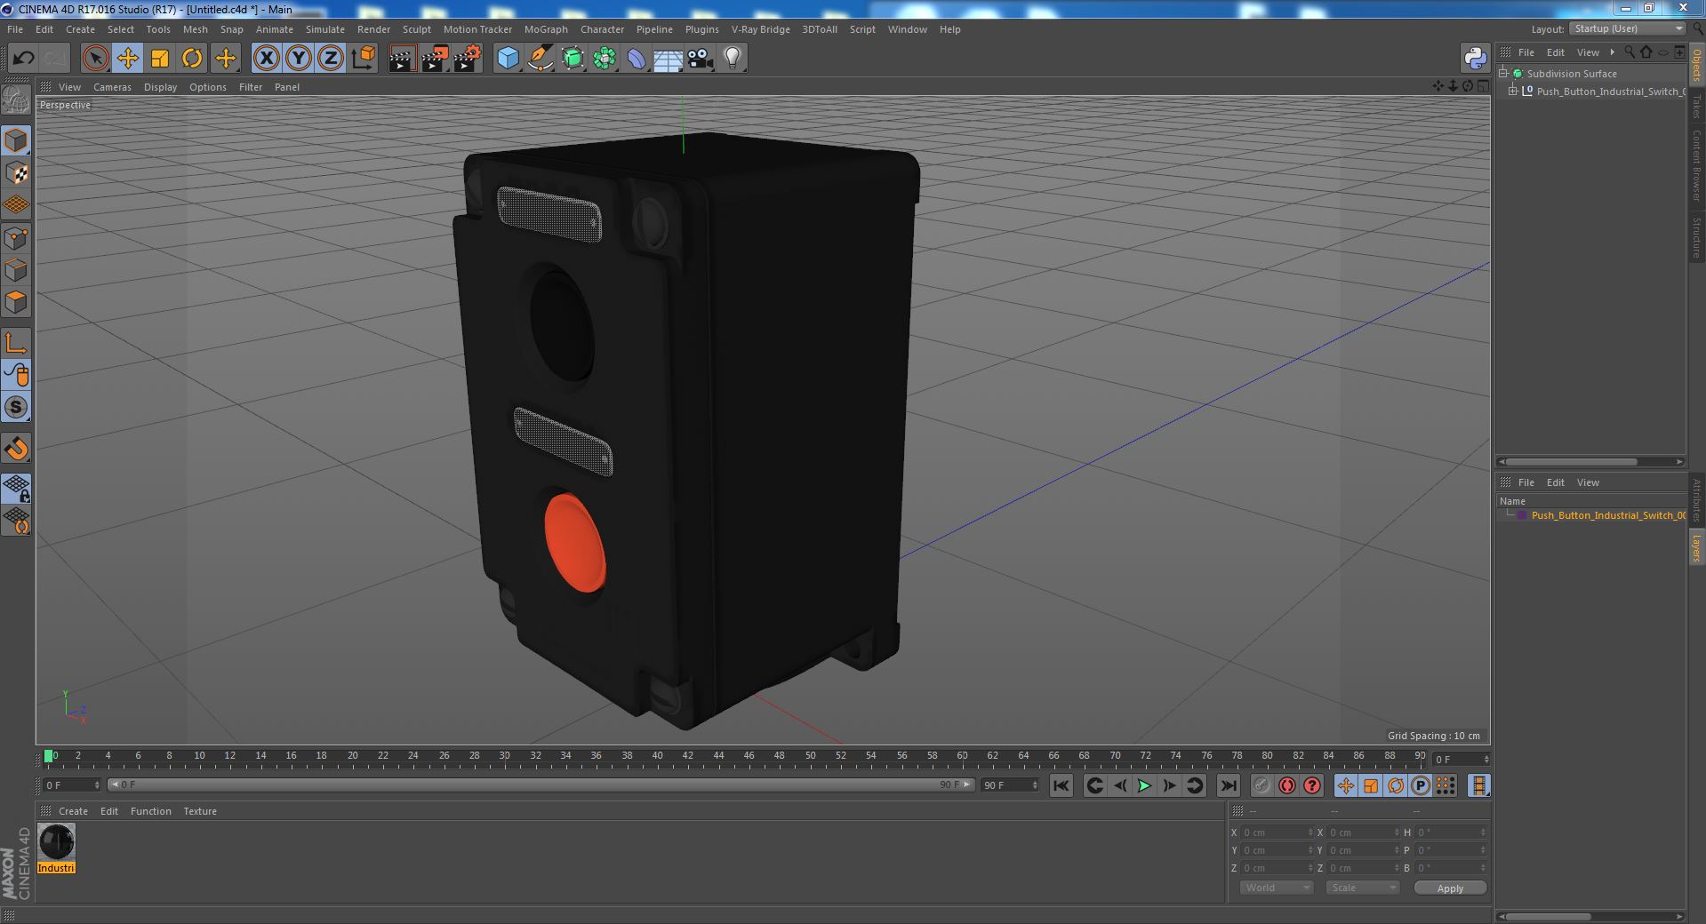This screenshot has height=924, width=1706.
Task: Open Object Manager File menu
Action: (1526, 52)
